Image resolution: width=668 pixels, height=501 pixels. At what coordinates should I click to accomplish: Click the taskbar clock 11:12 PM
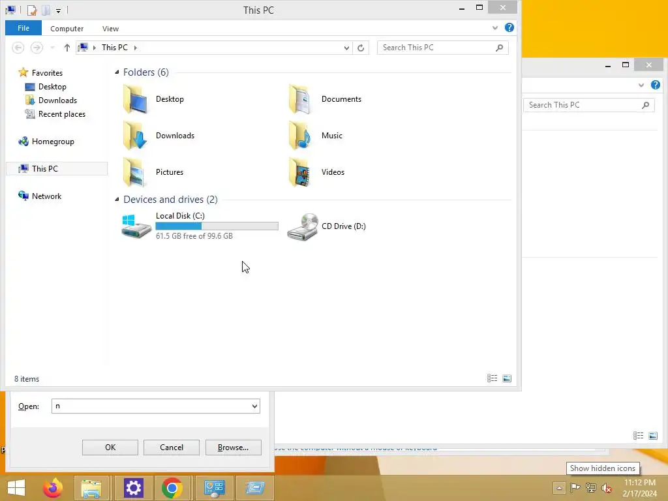click(x=639, y=483)
